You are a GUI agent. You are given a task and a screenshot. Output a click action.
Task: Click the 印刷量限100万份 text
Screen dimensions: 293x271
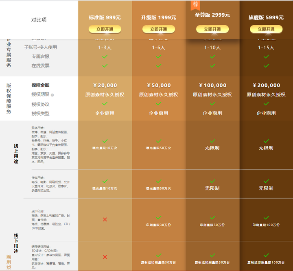point(266,225)
